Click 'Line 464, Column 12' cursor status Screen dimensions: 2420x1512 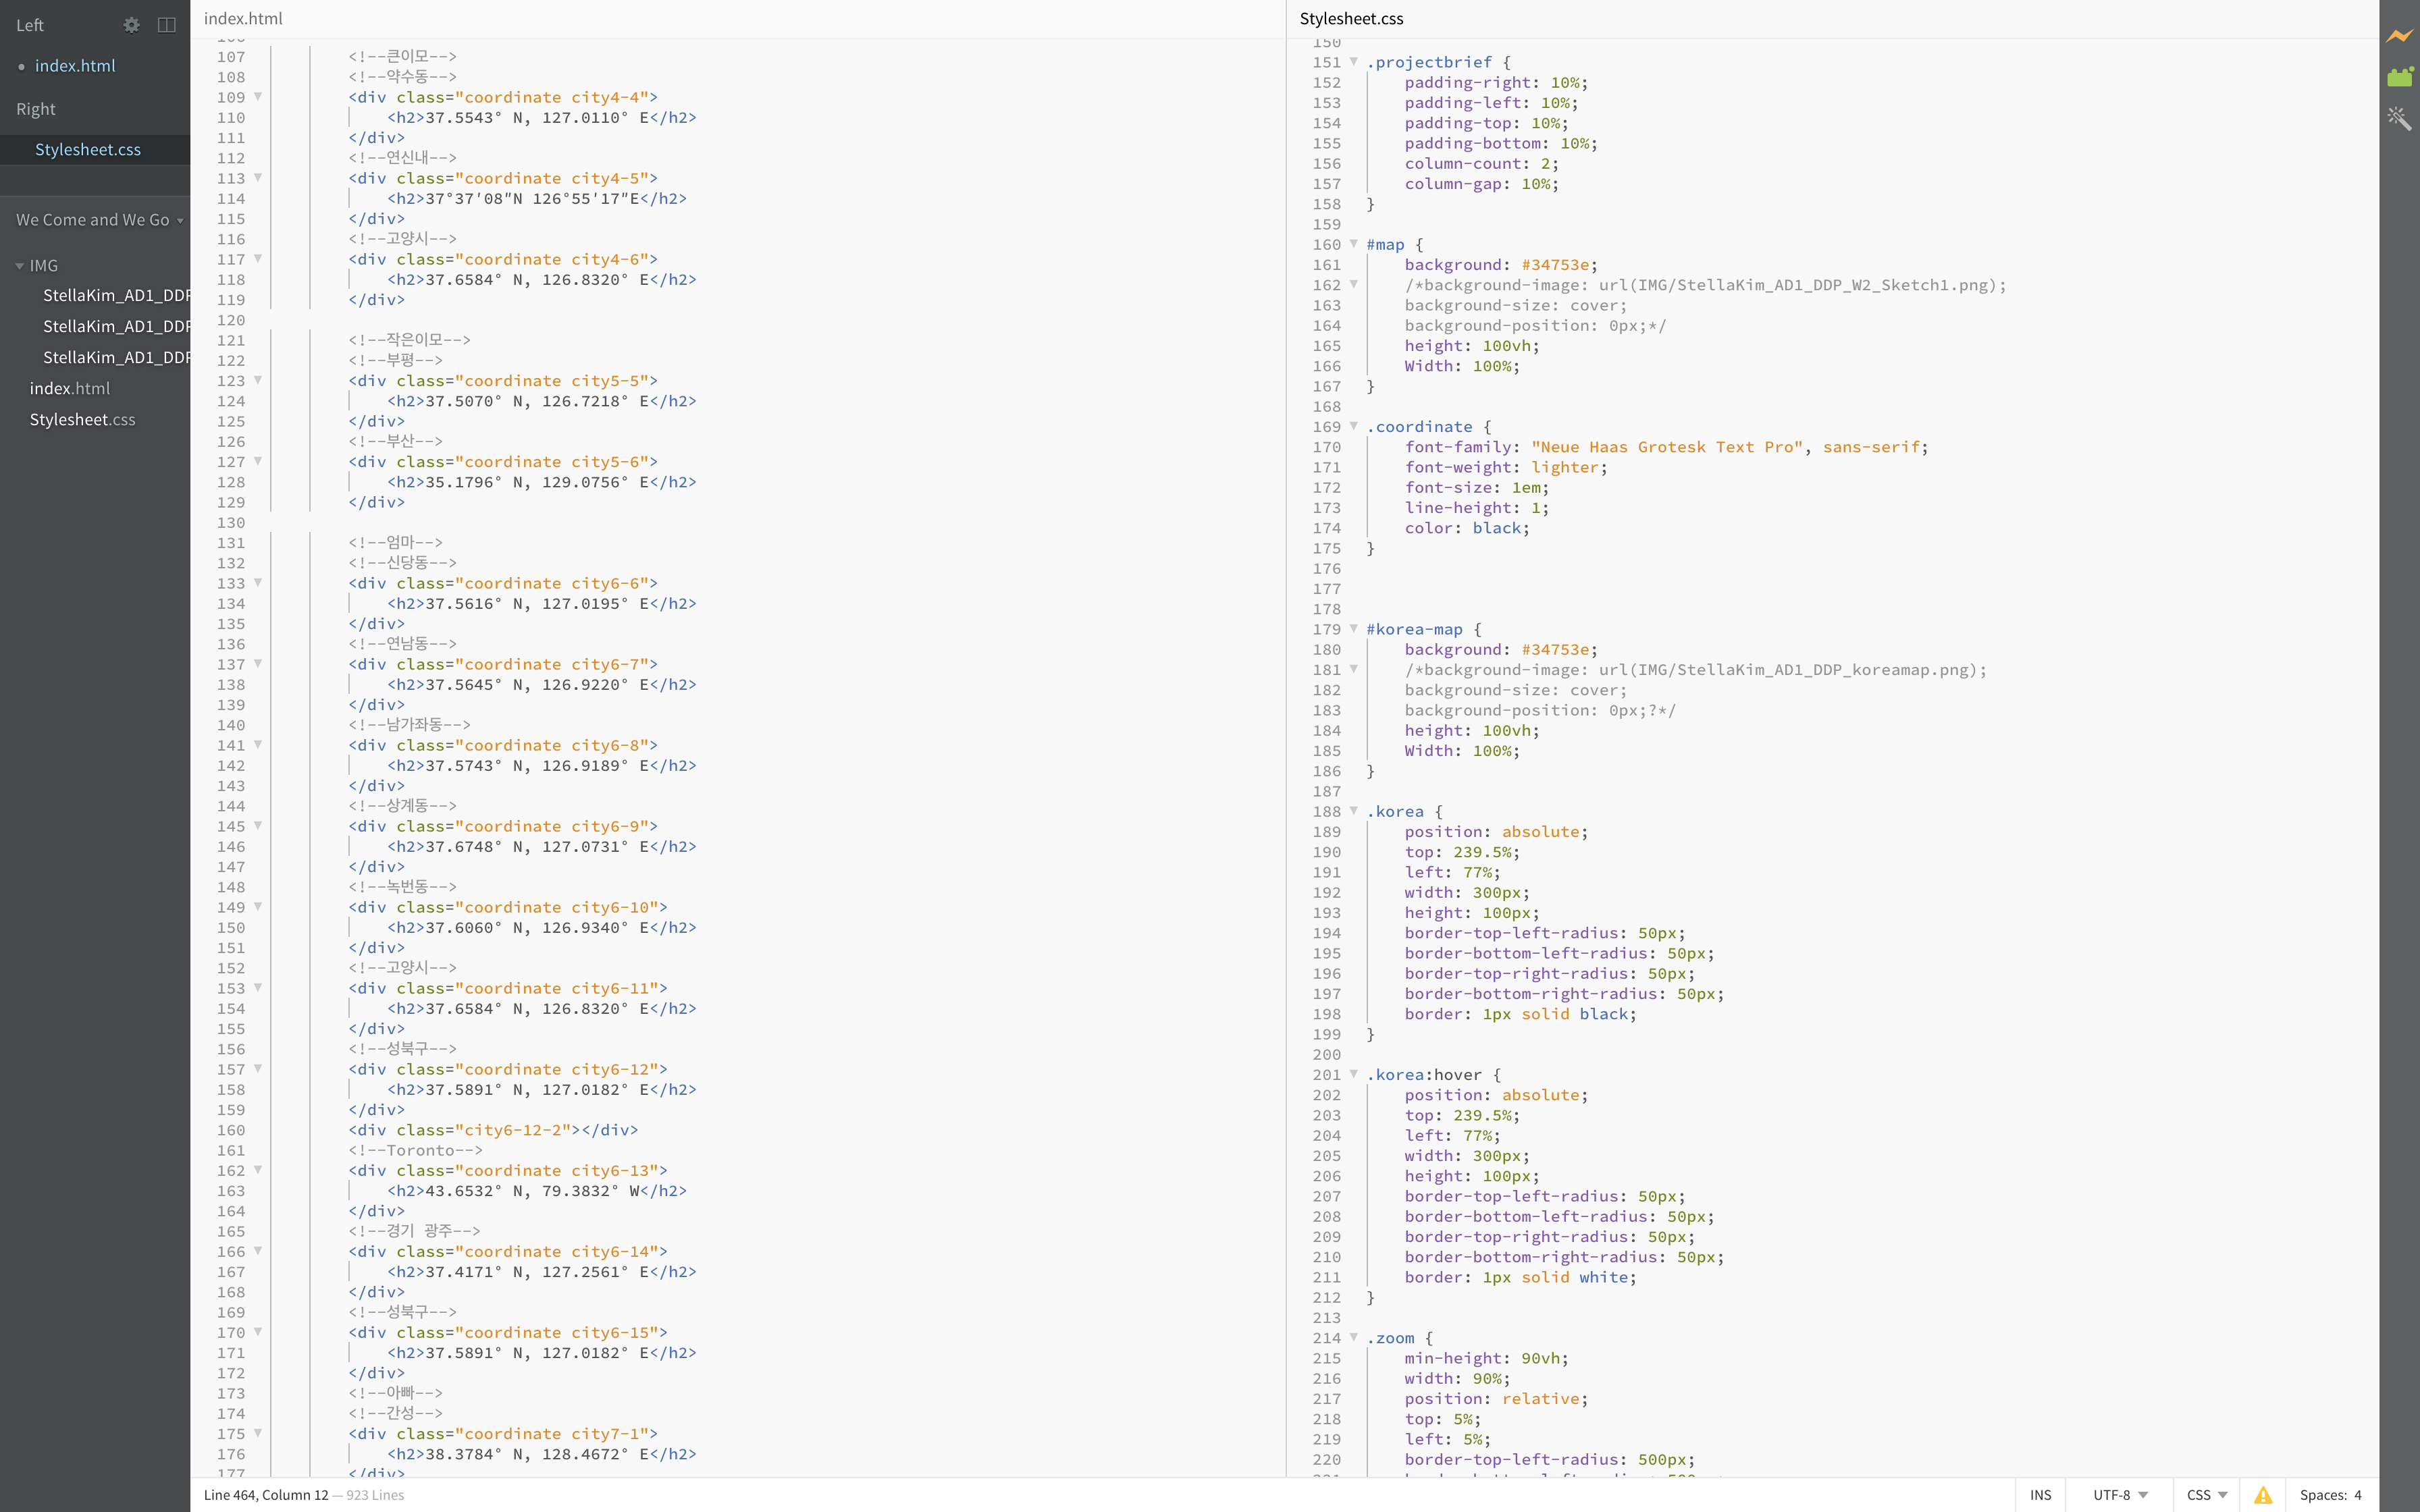pos(266,1495)
